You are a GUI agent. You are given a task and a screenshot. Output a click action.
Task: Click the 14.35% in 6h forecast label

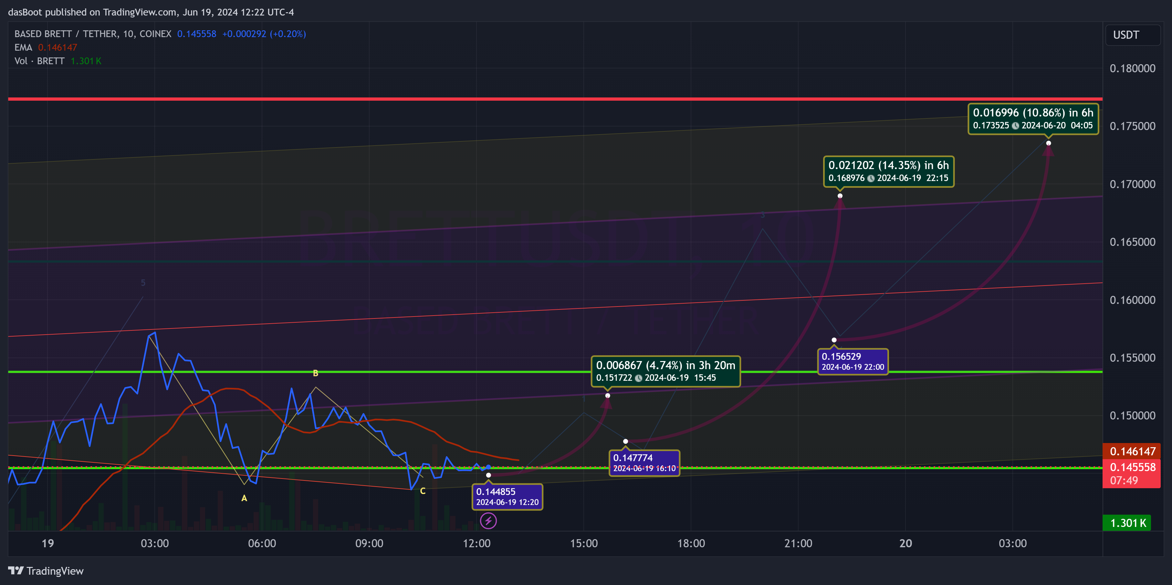coord(889,171)
